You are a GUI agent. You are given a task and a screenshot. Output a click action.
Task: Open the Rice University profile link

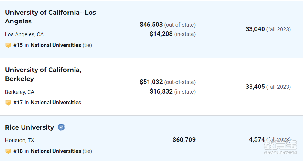click(x=30, y=127)
